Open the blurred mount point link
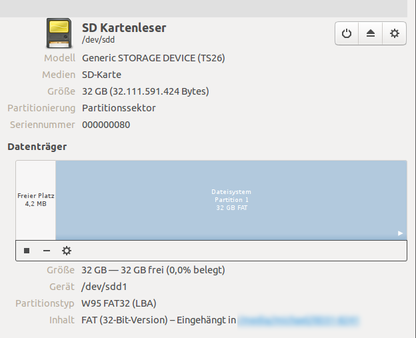The image size is (416, 338). [299, 321]
